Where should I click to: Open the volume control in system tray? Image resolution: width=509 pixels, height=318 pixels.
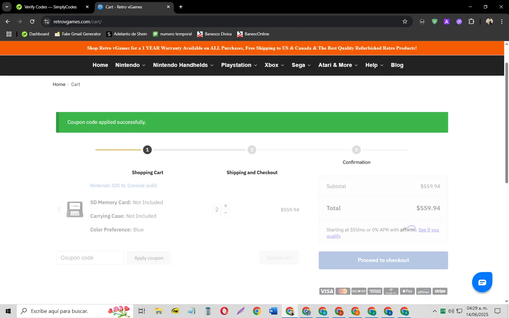pos(451,311)
